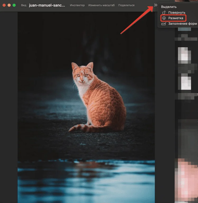The width and height of the screenshot is (198, 203).
Task: Pick the Заполнение форм menu entry label
Action: pyautogui.click(x=182, y=24)
